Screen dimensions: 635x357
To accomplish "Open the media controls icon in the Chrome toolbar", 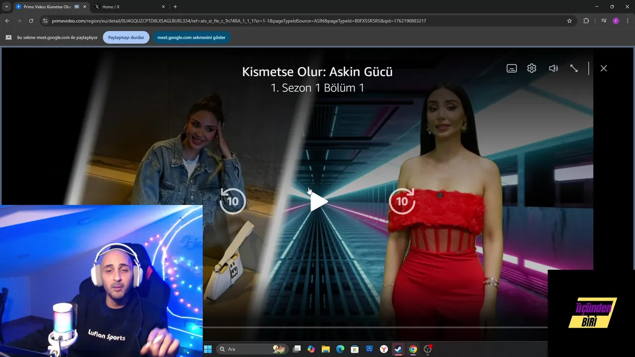I will 604,21.
